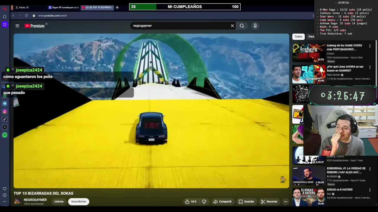Open the XOKAS vs 8 HATERS thumbnail

[309, 197]
